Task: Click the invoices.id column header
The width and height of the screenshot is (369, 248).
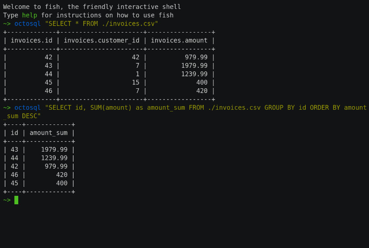Action: click(32, 41)
